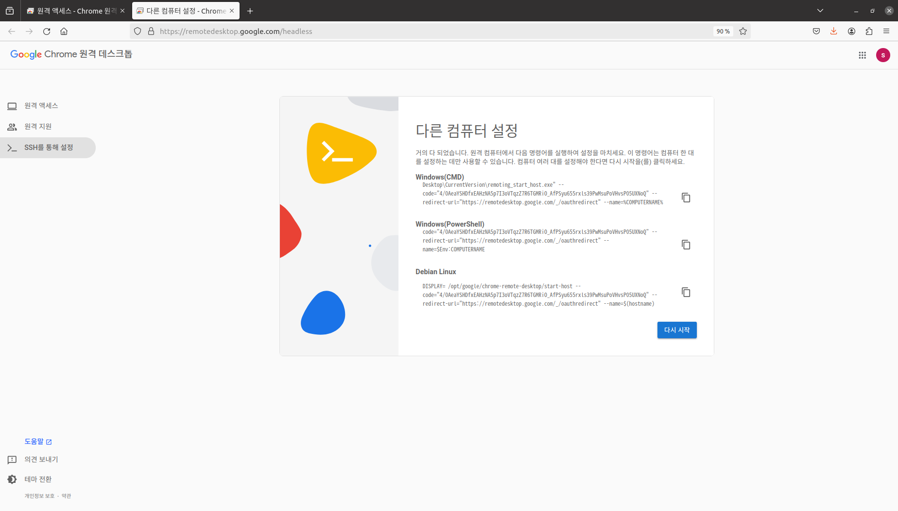
Task: Open downloads panel
Action: (x=834, y=32)
